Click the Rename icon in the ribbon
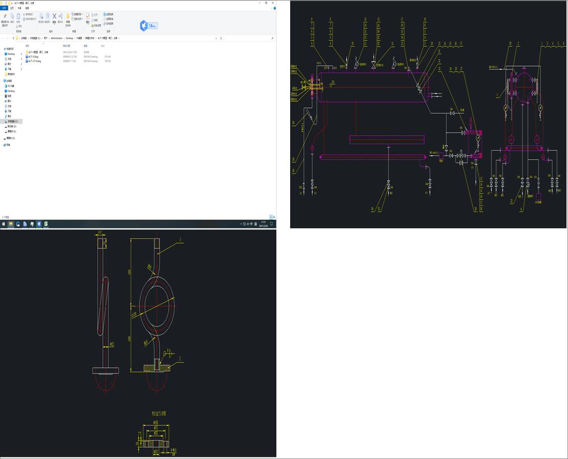The image size is (568, 459). 60,17
